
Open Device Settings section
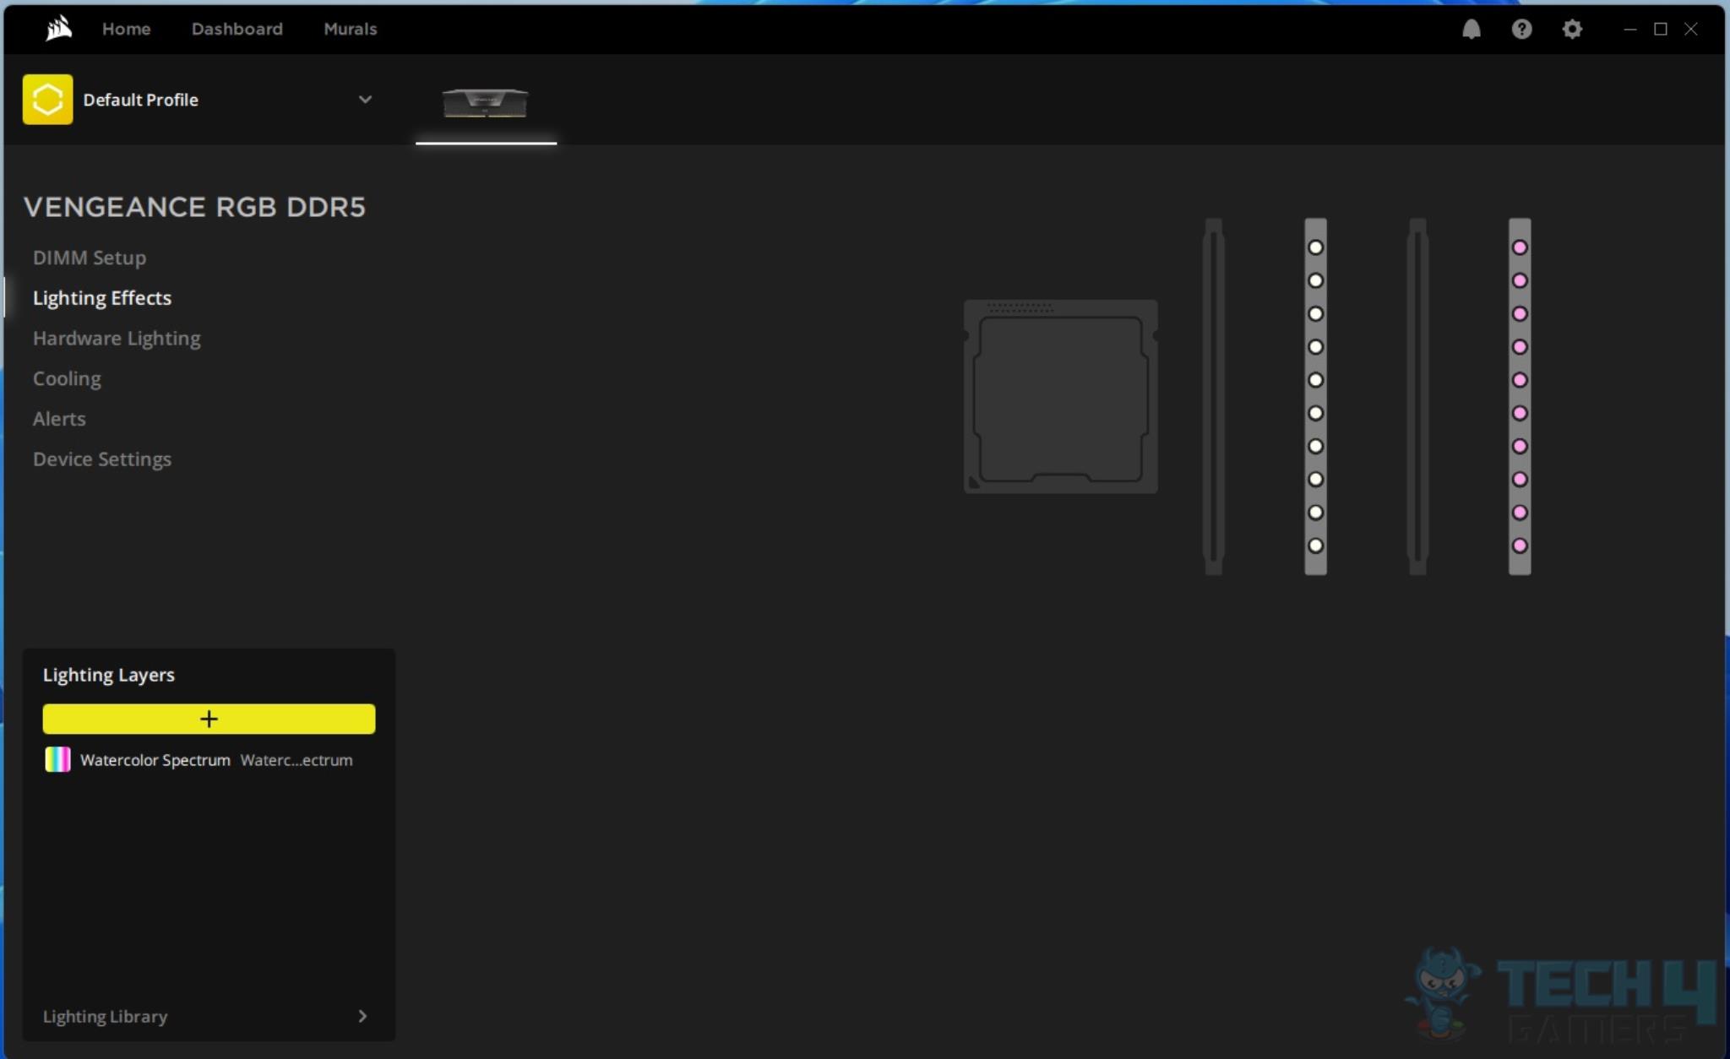coord(102,459)
